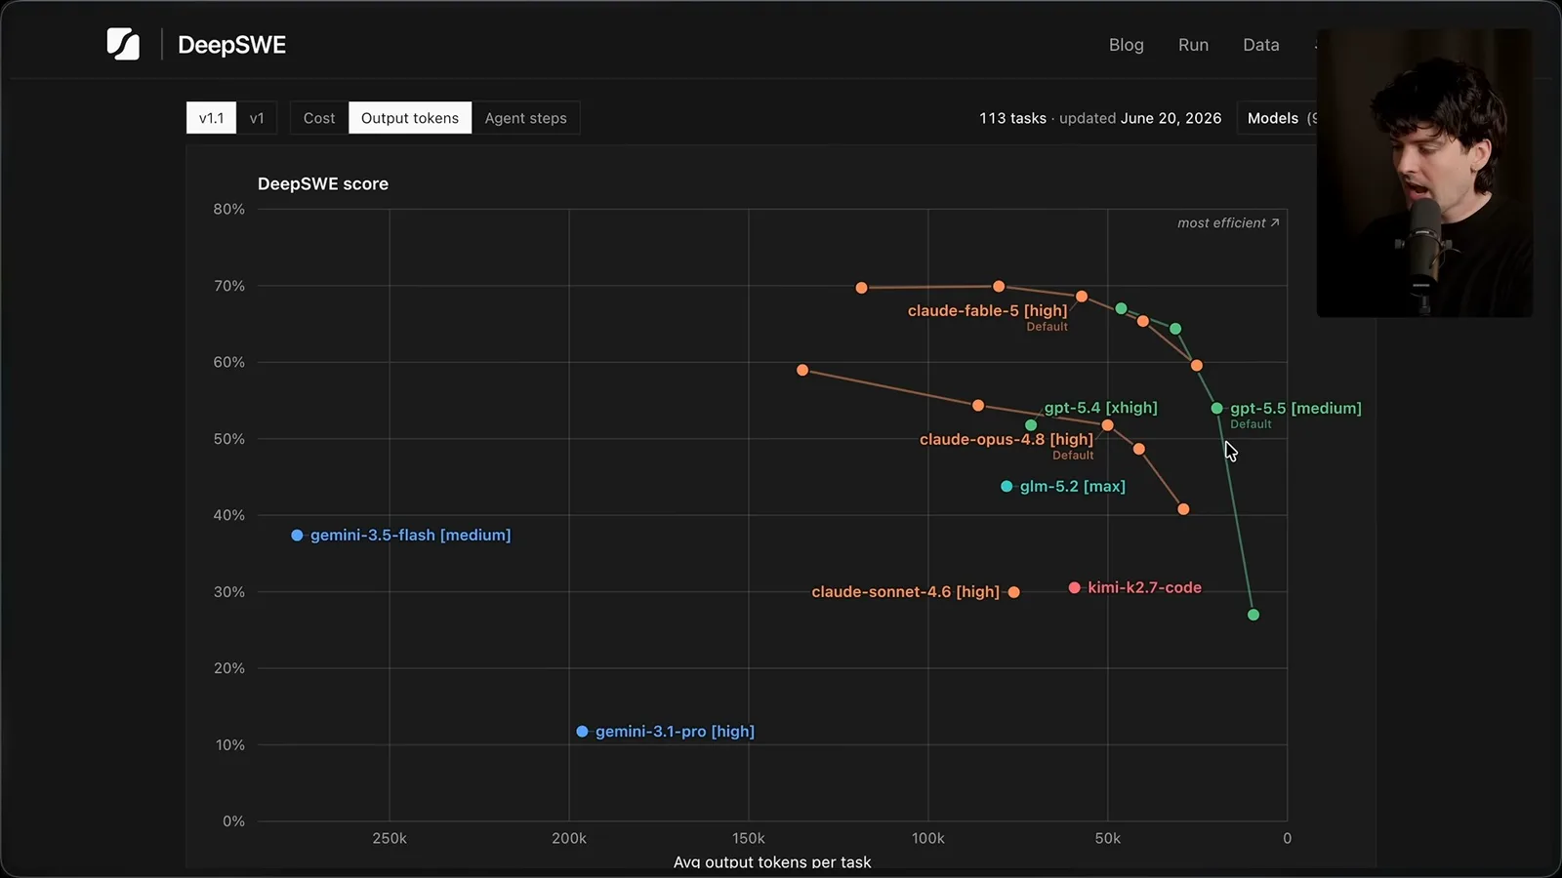Select the Output tokens tab

point(410,118)
